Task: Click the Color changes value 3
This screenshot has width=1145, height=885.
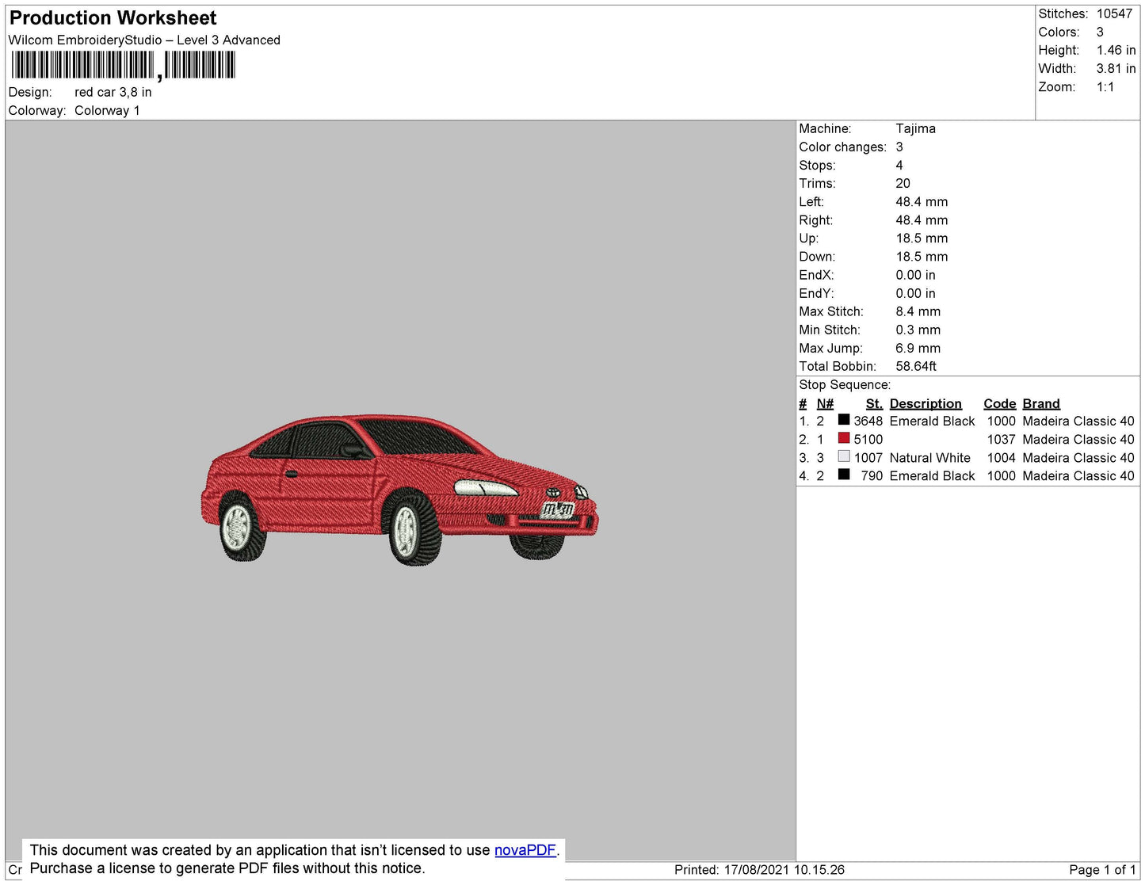Action: tap(899, 147)
